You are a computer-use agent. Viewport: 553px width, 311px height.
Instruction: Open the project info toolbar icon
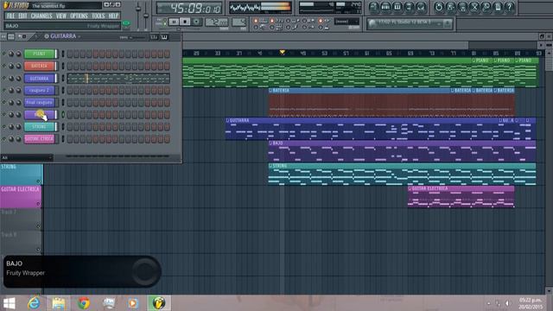(x=498, y=7)
